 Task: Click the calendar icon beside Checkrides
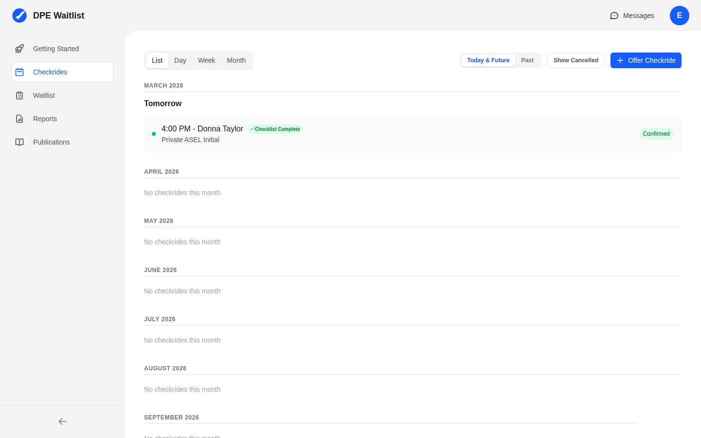tap(19, 72)
